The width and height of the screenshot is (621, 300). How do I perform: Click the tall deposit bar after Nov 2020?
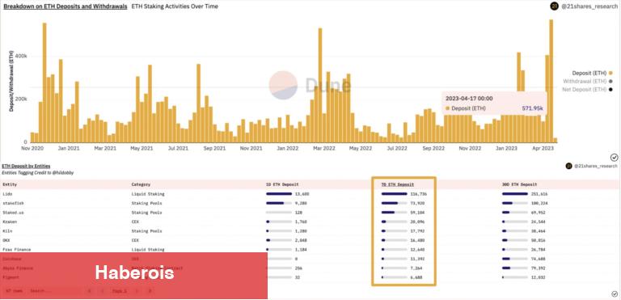44,82
